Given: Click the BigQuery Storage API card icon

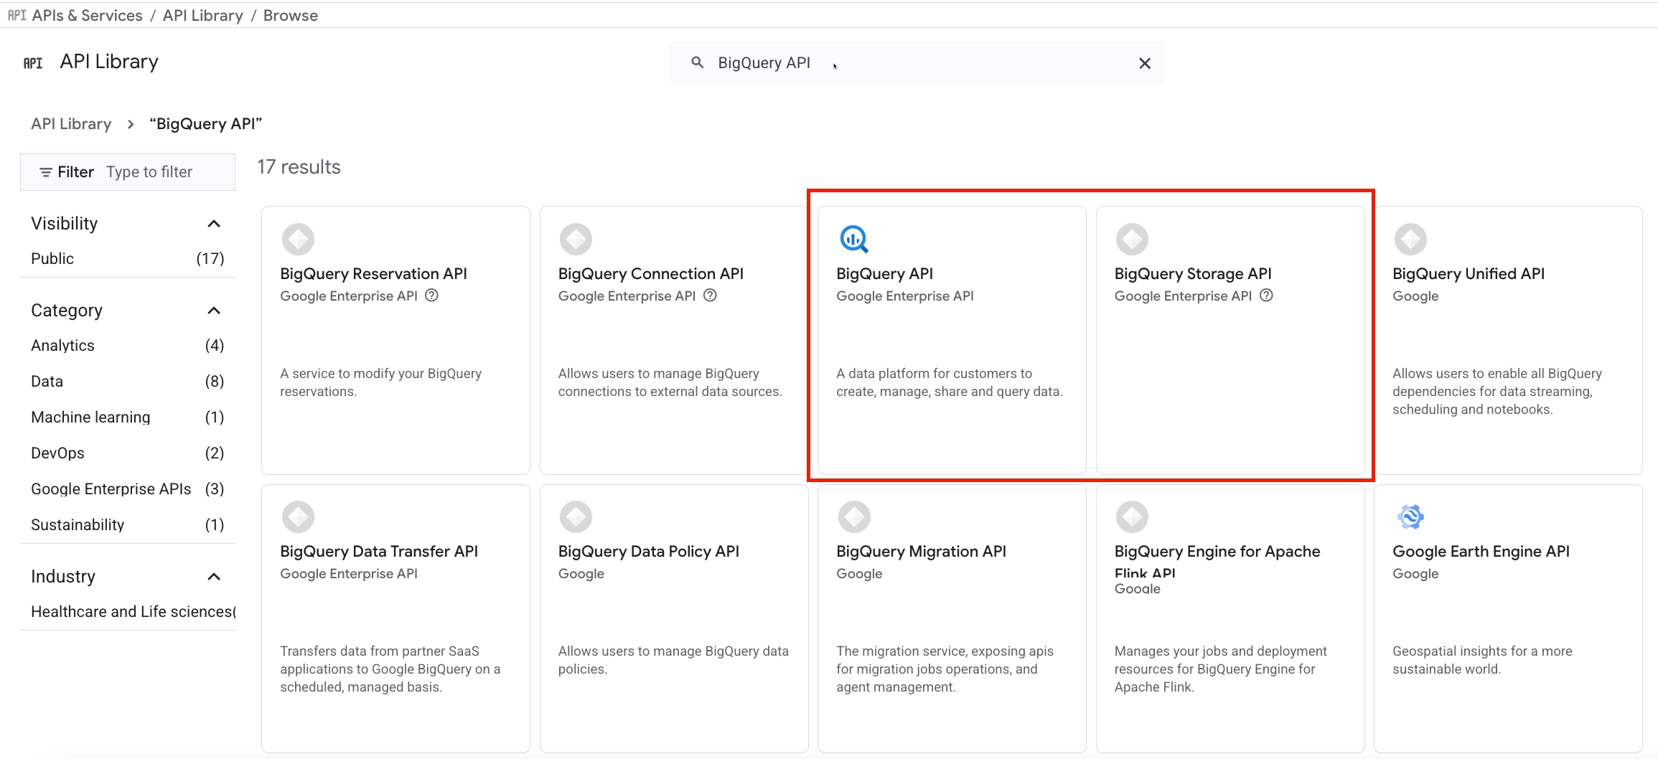Looking at the screenshot, I should [1132, 239].
